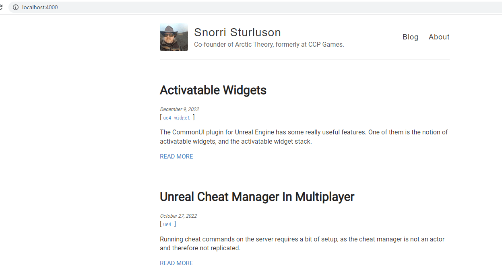Click READ MORE under Activatable Widgets
502x272 pixels.
click(176, 156)
